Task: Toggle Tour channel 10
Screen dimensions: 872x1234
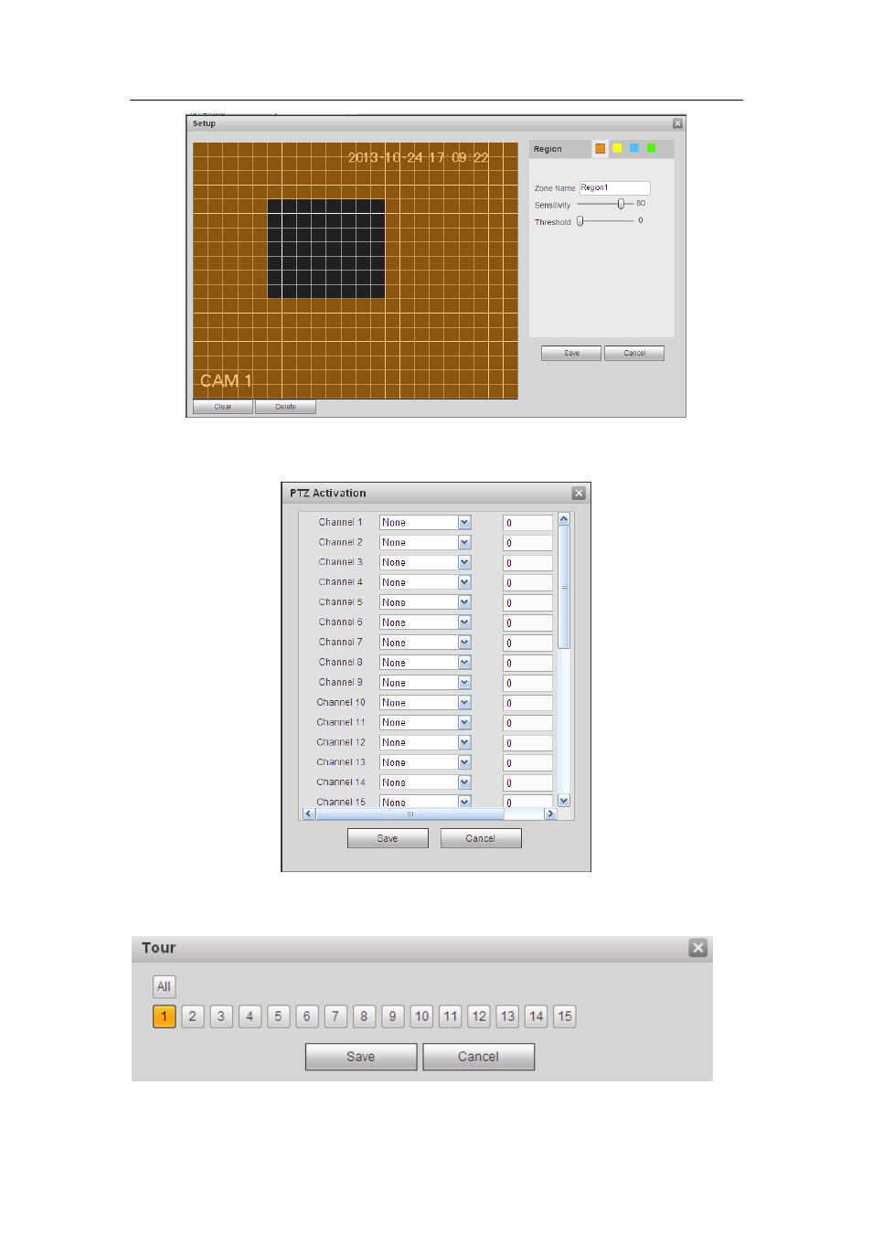Action: [x=421, y=1016]
